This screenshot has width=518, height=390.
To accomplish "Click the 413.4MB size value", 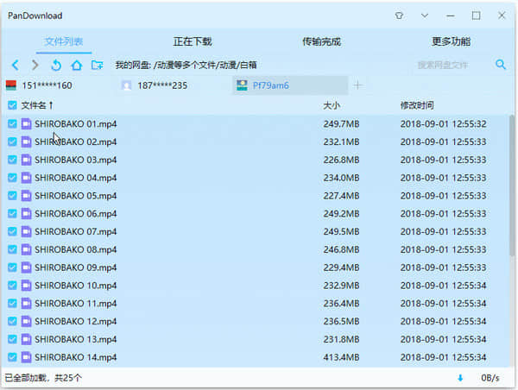I will pos(341,357).
